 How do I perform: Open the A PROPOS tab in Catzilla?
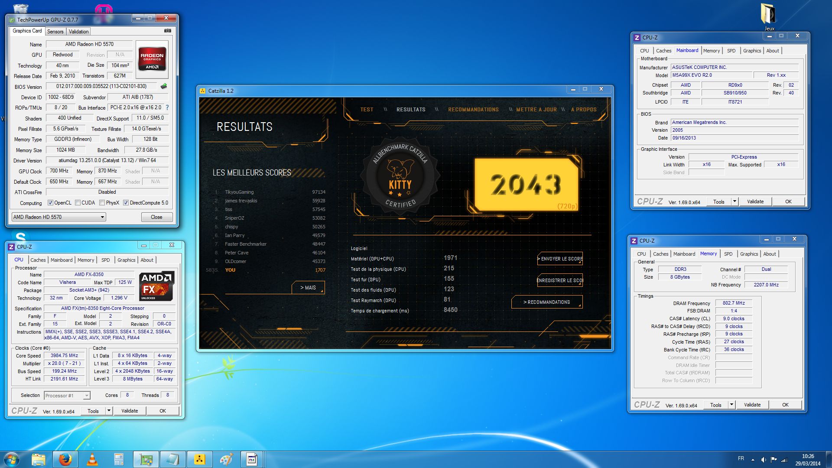click(584, 110)
